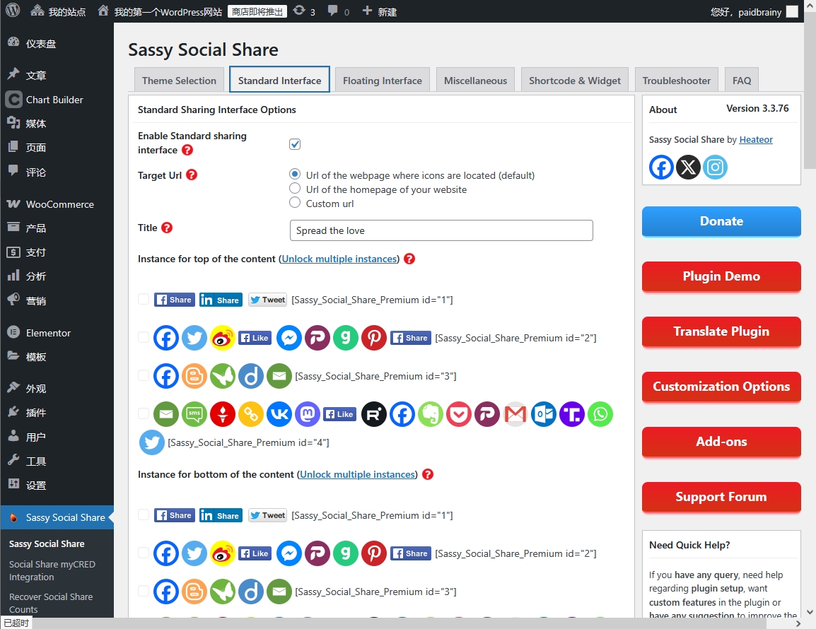Click the X (Twitter) icon in About box

coord(689,167)
